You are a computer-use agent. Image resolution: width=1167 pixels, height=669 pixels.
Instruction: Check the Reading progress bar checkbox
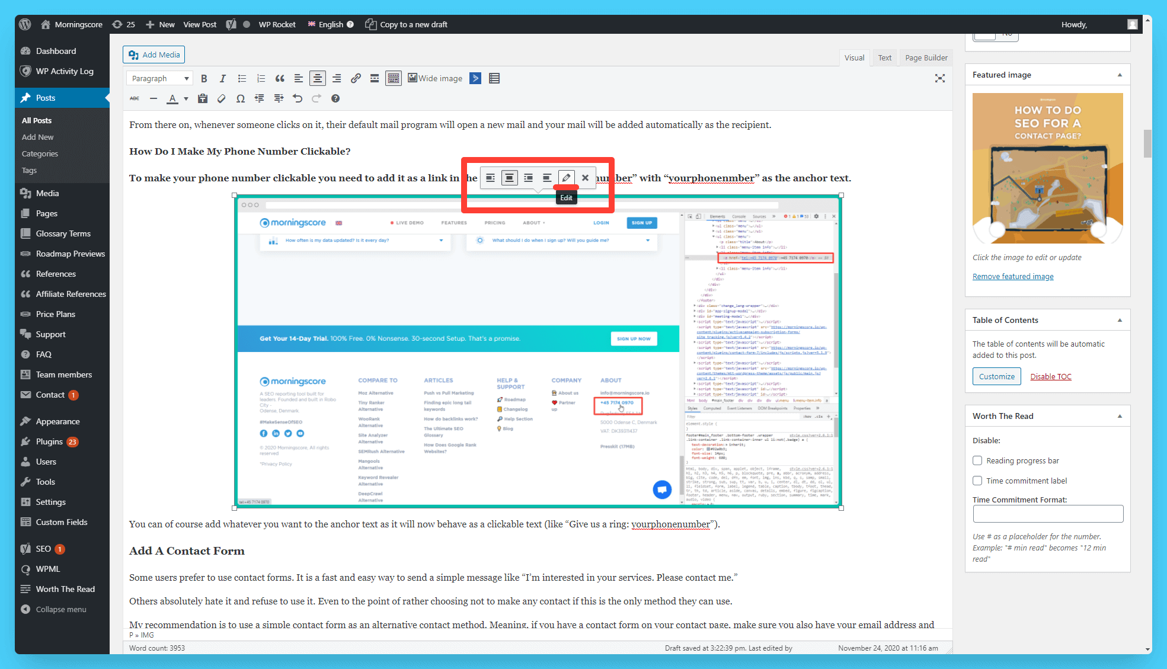pyautogui.click(x=977, y=460)
